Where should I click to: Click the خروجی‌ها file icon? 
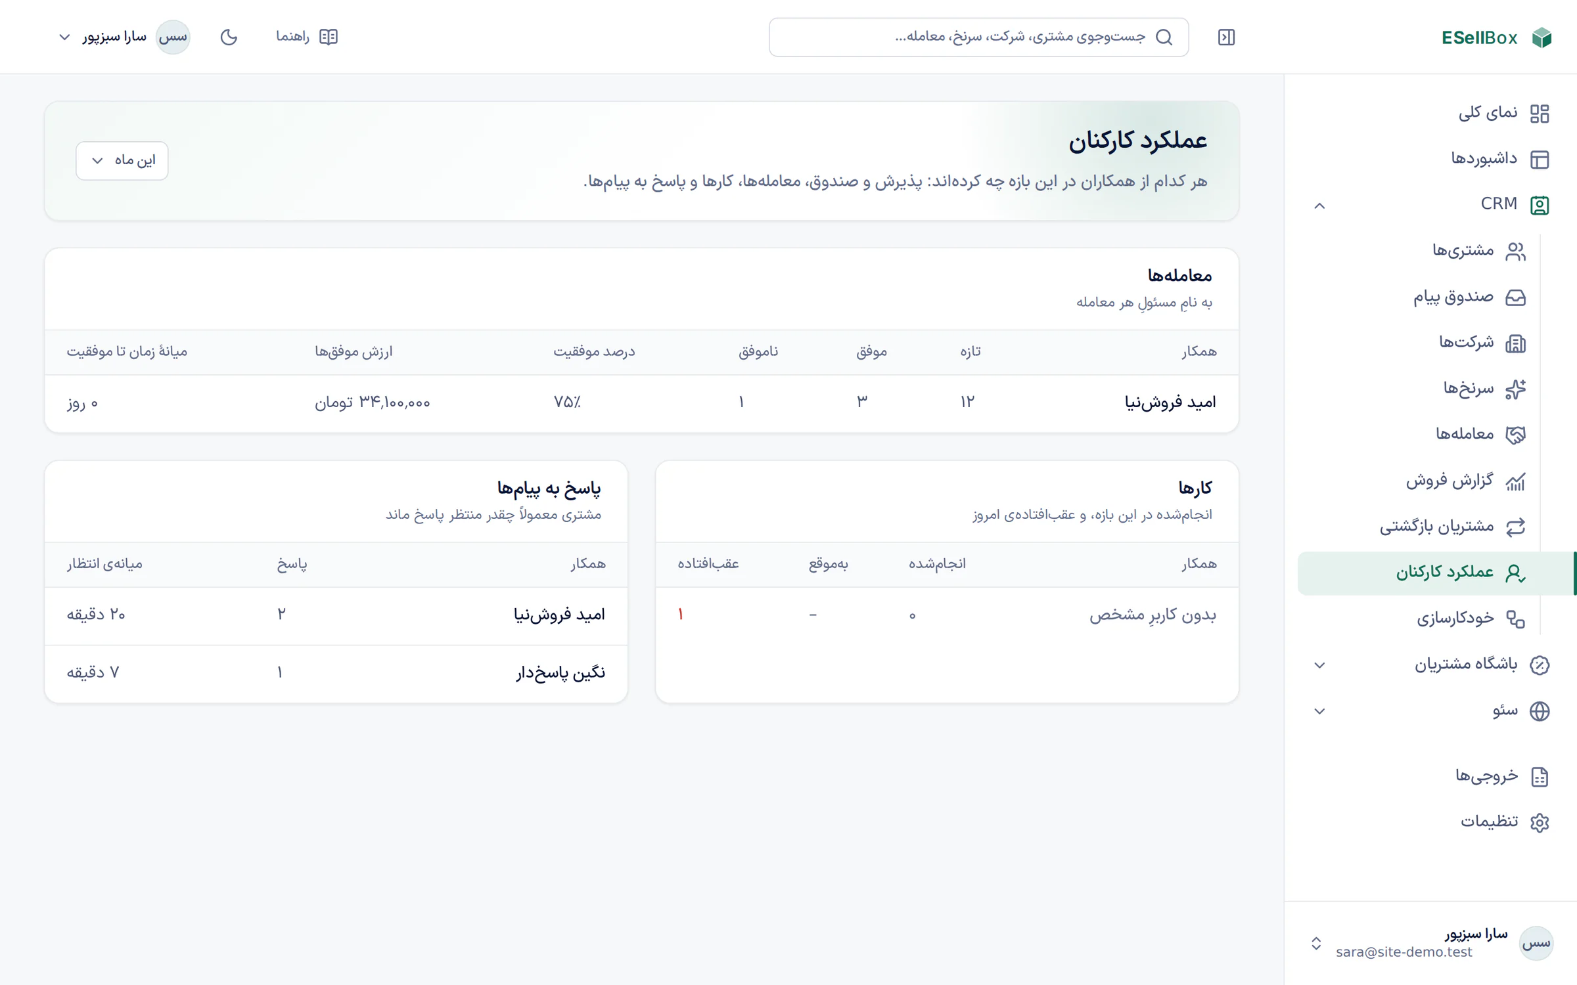(1540, 777)
